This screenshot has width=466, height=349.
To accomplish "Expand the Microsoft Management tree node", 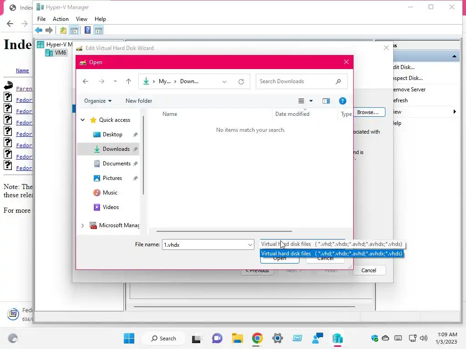I will (83, 225).
